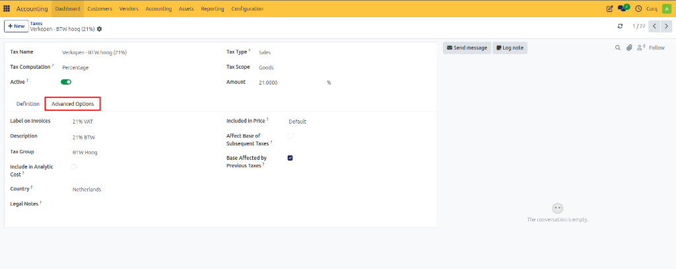This screenshot has height=269, width=676.
Task: Attach a file using paperclip icon
Action: click(x=629, y=48)
